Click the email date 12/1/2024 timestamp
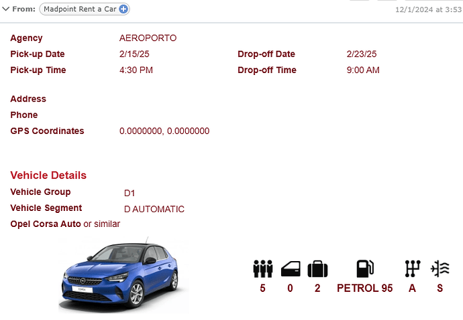463x320 pixels. coord(429,10)
